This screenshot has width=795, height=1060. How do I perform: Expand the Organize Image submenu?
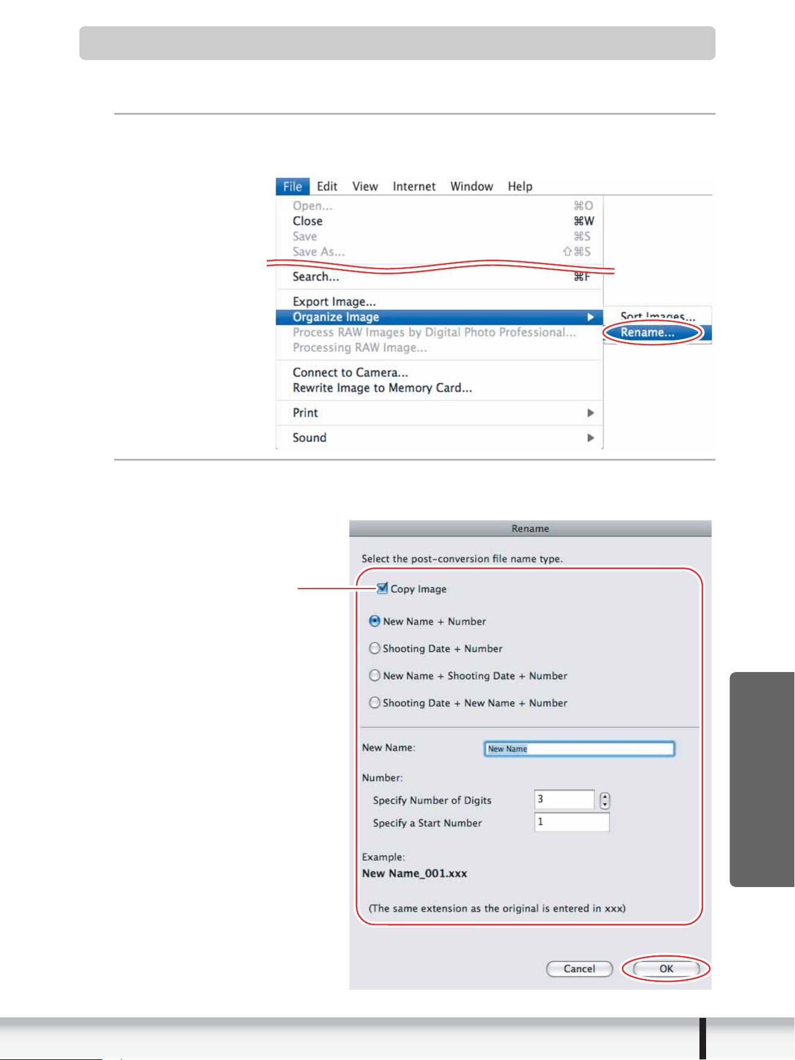pos(439,317)
